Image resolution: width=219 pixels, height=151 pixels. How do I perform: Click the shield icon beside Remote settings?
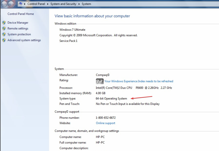pyautogui.click(x=4, y=29)
